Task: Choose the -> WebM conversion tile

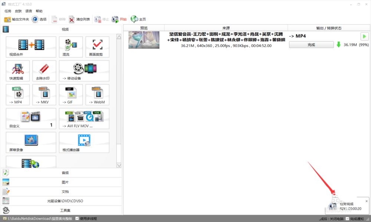Action: coord(97,95)
